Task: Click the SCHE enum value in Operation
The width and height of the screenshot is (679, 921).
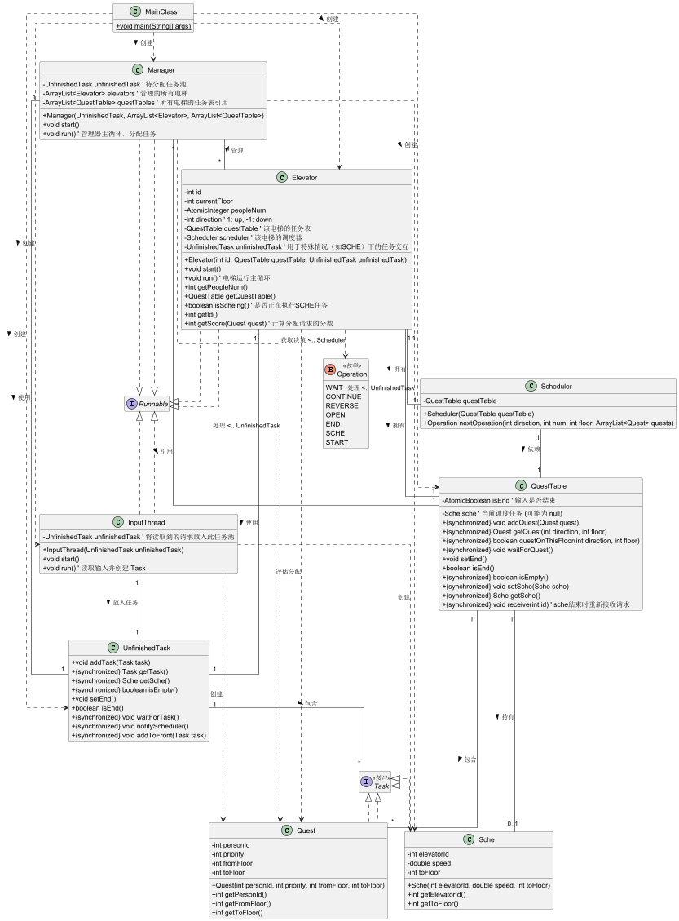Action: tap(335, 433)
